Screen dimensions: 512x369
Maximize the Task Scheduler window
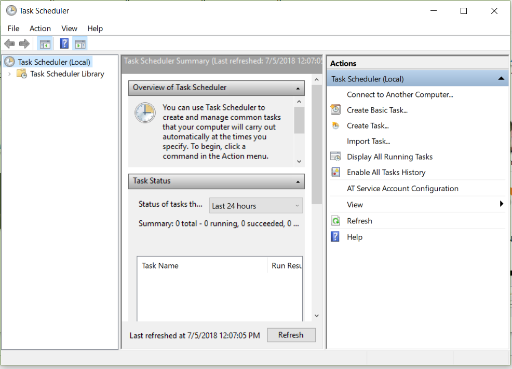[x=464, y=11]
